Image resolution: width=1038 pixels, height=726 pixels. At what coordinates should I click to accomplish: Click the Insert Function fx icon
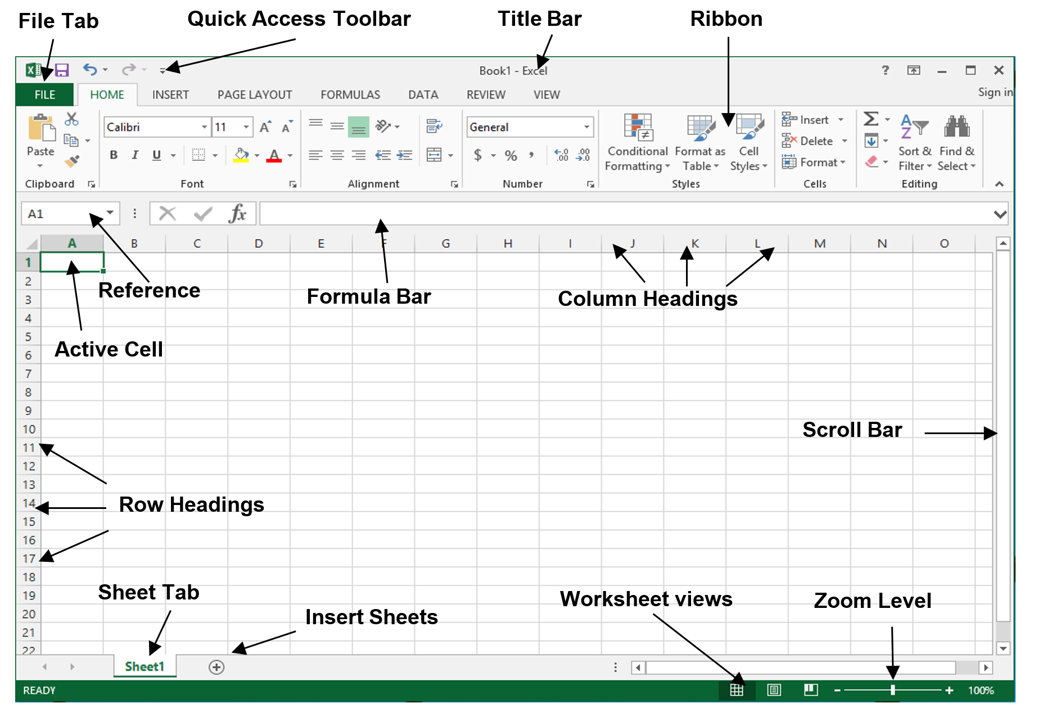click(x=237, y=214)
